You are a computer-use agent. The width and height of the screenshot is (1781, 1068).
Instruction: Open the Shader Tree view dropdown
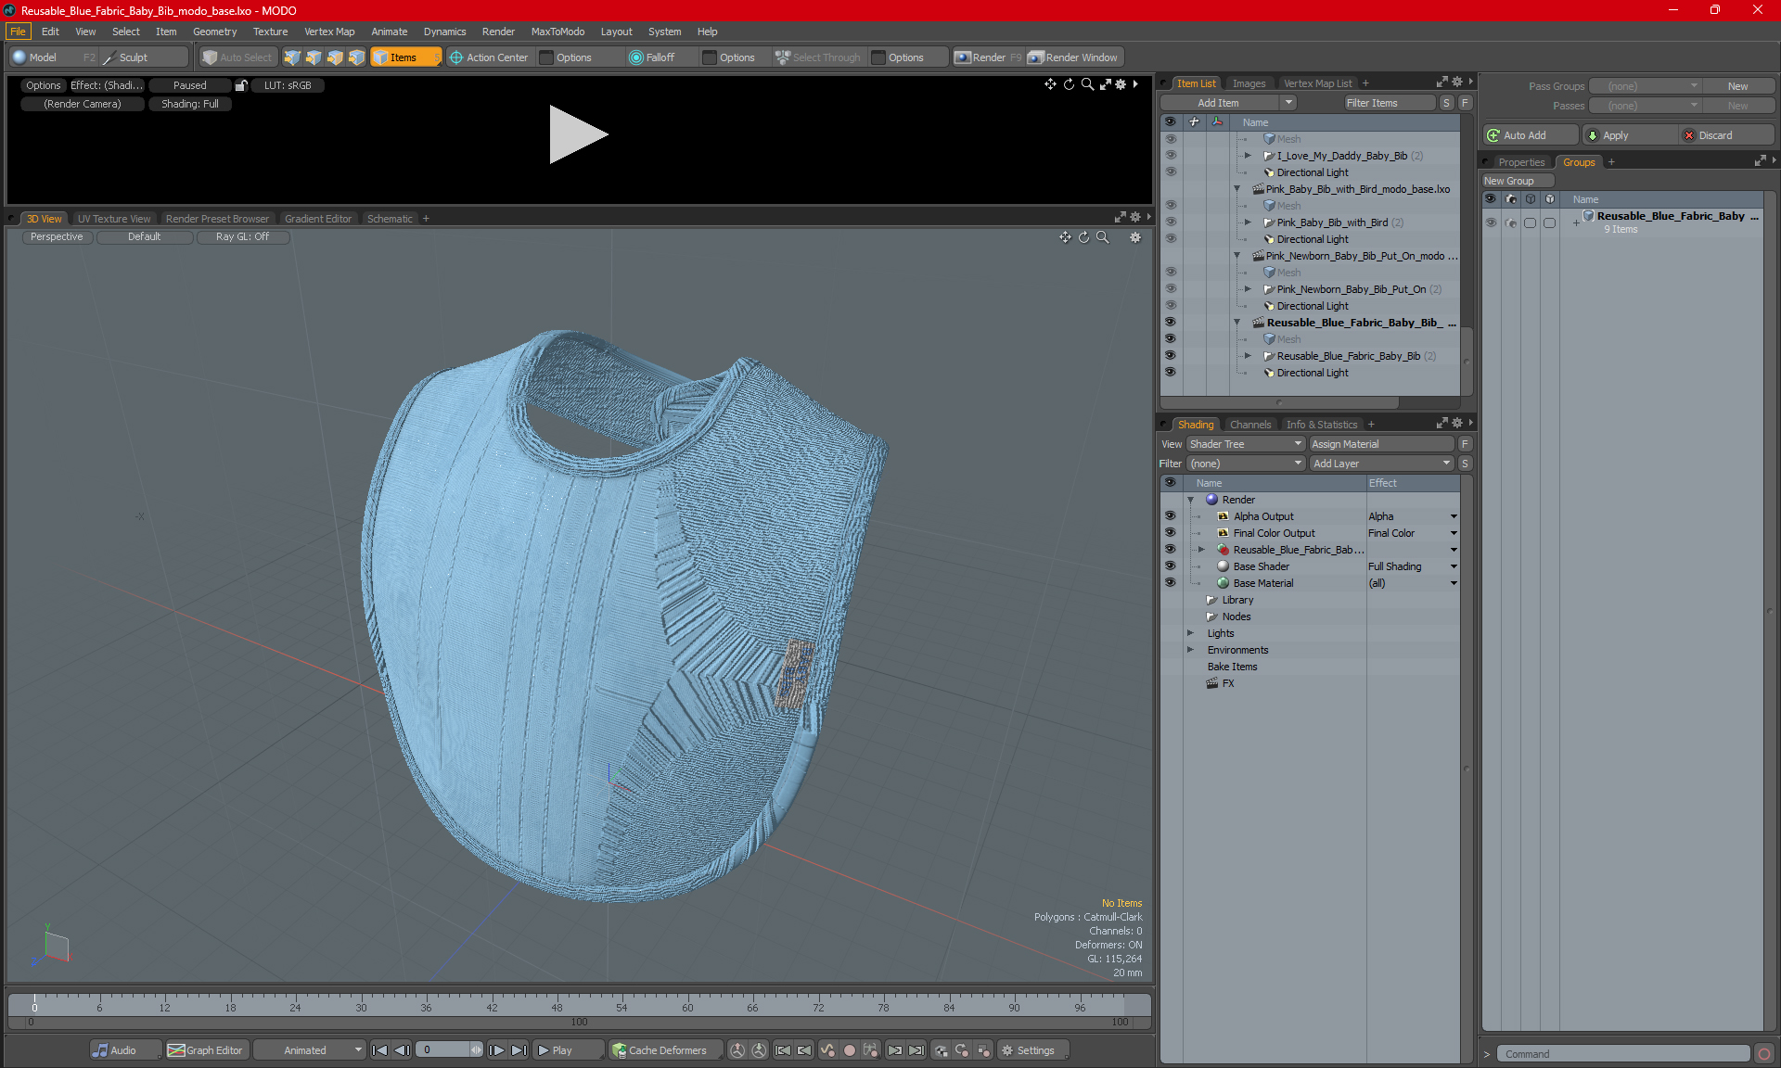click(x=1246, y=444)
